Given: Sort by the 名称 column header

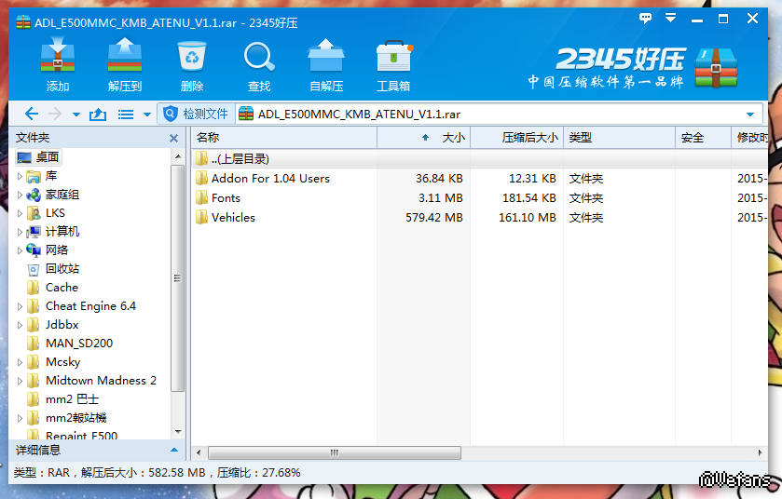Looking at the screenshot, I should [x=283, y=138].
